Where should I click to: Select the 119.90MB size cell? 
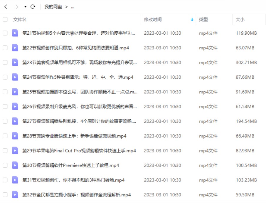[x=246, y=33]
